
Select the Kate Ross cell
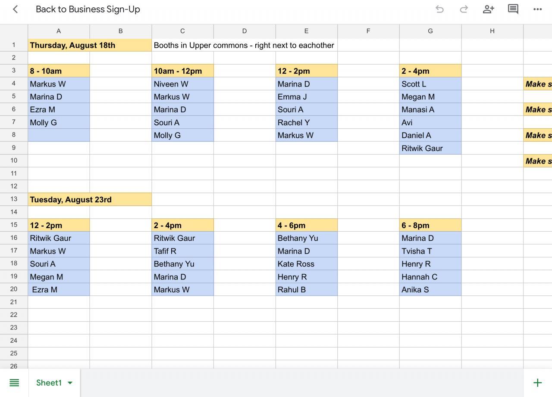pos(306,264)
